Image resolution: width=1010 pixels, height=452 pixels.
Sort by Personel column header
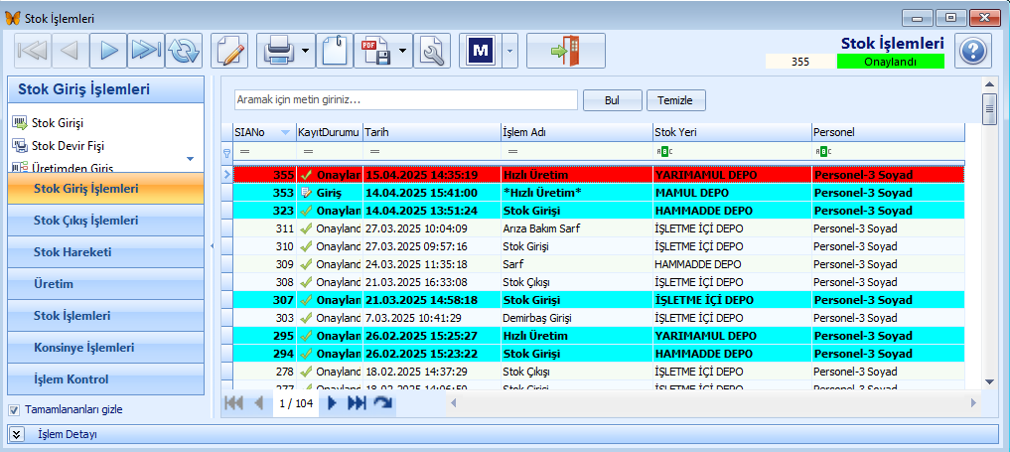[x=888, y=133]
